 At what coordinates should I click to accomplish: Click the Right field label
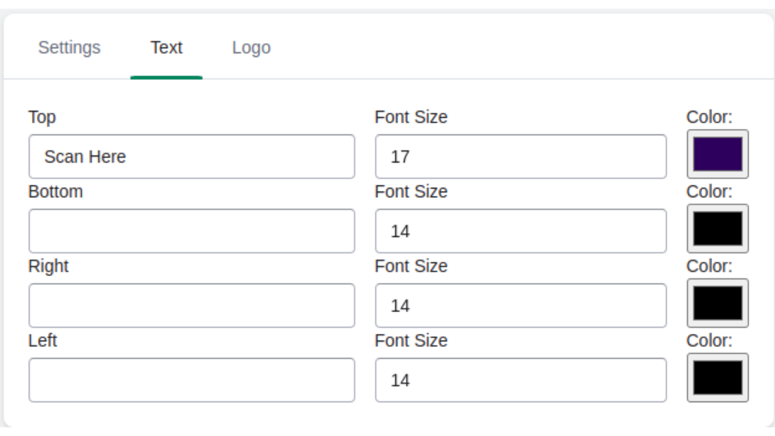coord(48,266)
